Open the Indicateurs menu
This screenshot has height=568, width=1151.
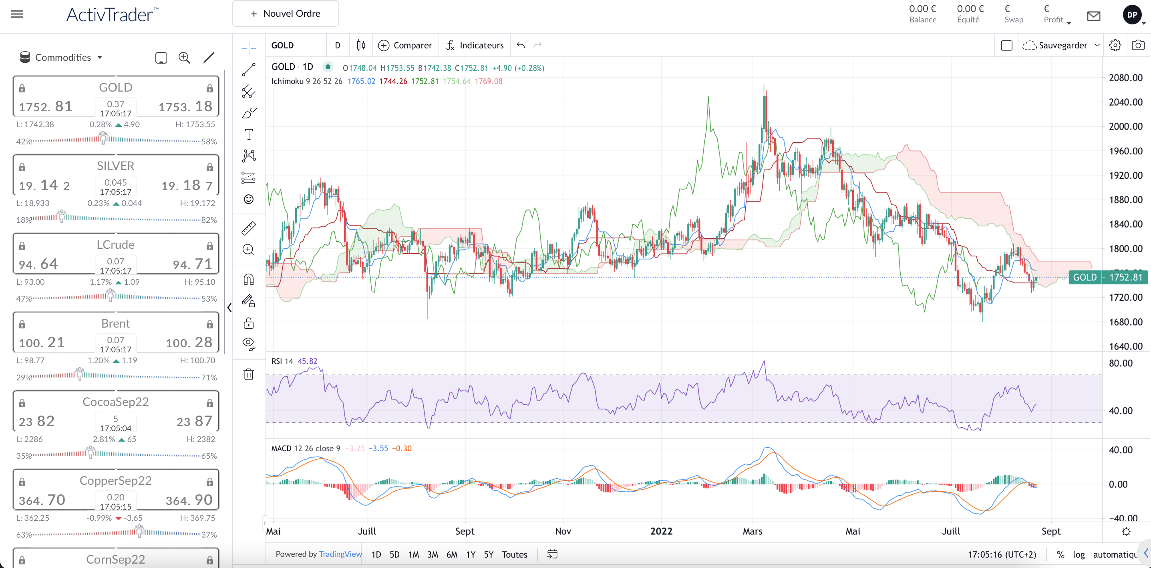click(x=475, y=45)
